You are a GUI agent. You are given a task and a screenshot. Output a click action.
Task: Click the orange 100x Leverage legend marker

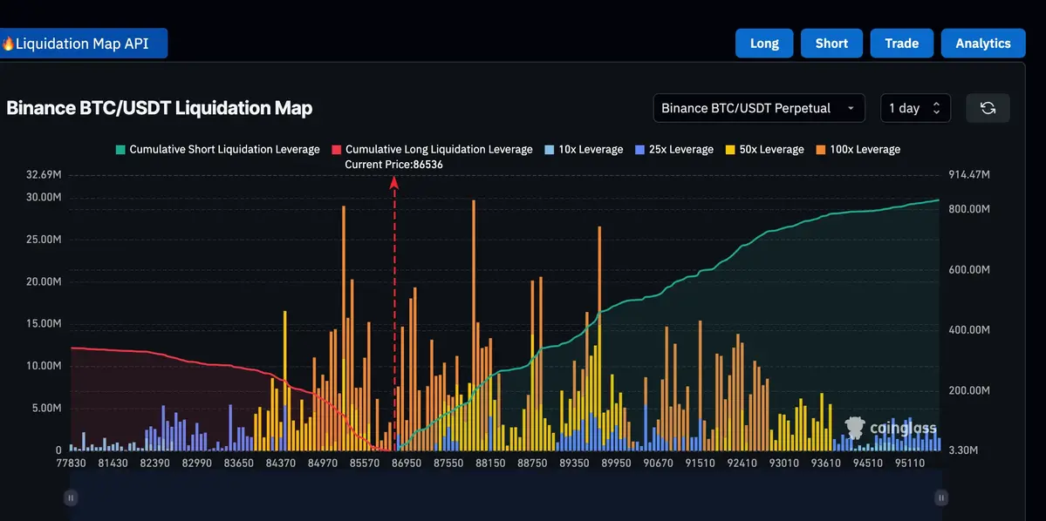(x=821, y=149)
